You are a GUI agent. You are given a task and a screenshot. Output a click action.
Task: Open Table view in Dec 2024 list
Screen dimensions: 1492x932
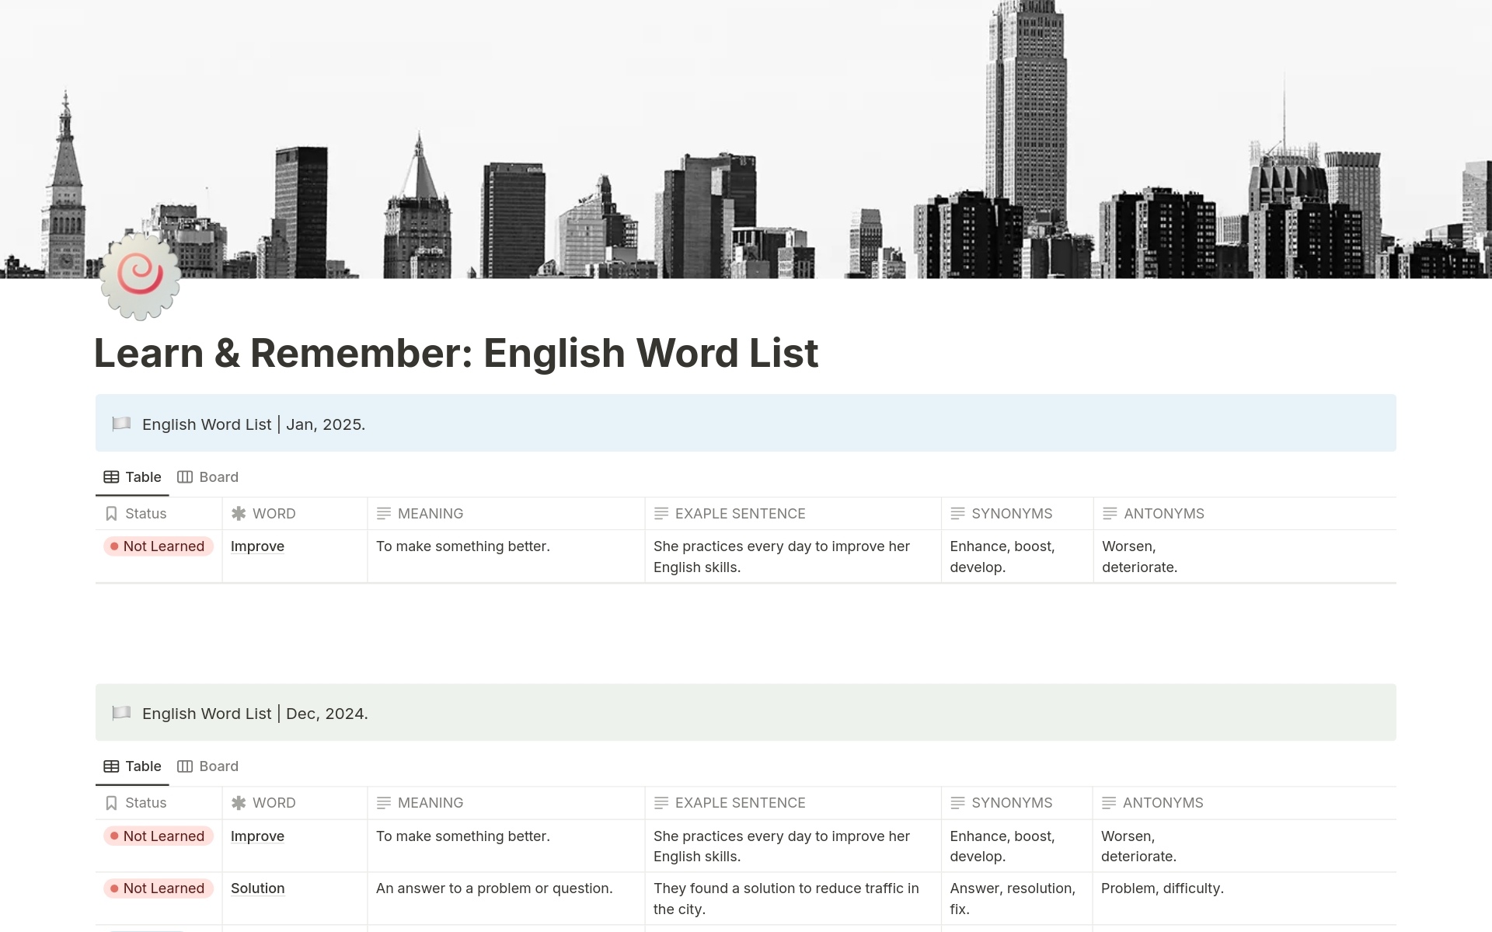pyautogui.click(x=132, y=766)
